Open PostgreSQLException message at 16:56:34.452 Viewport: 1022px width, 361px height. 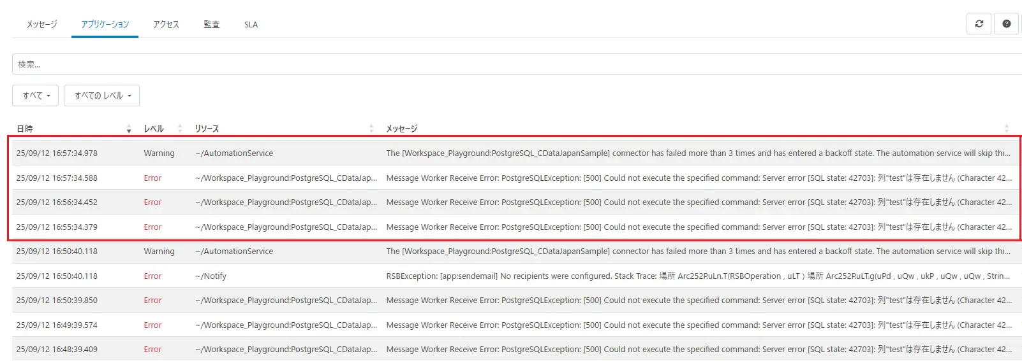pyautogui.click(x=699, y=202)
